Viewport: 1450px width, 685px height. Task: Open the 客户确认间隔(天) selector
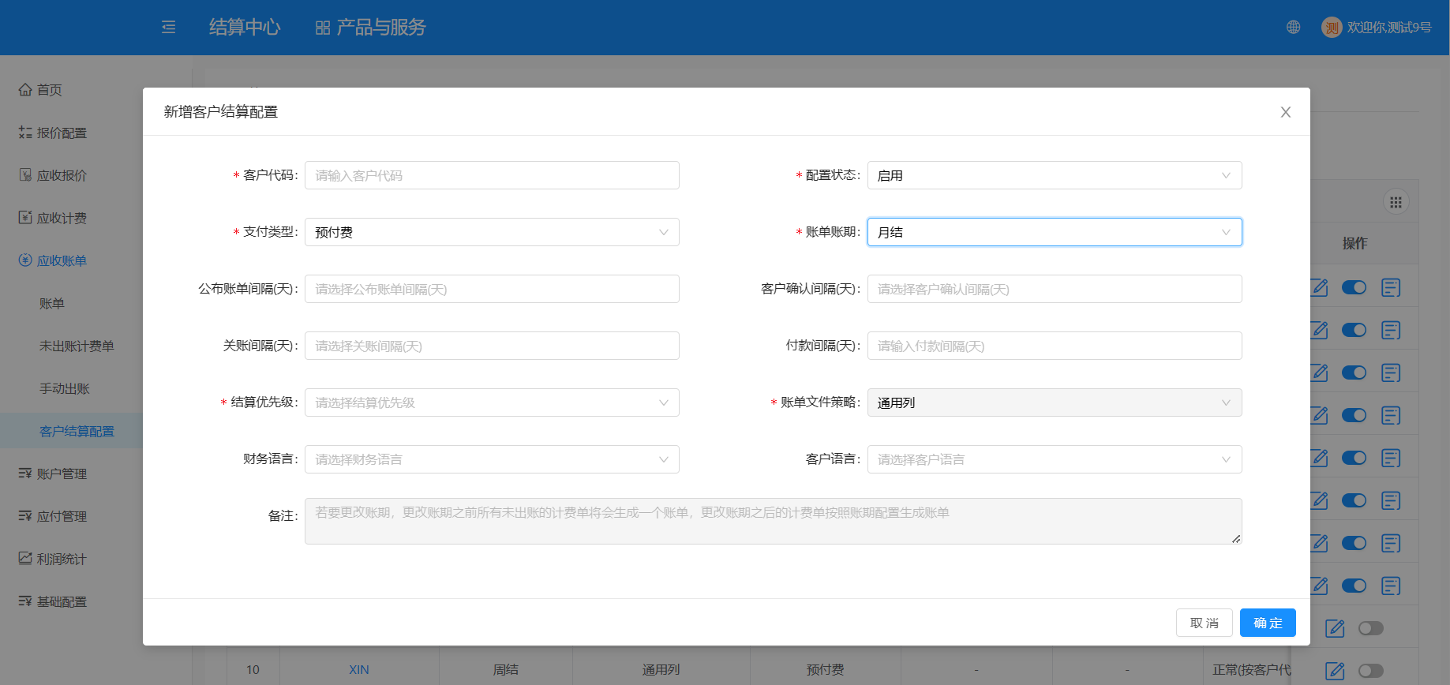pyautogui.click(x=1055, y=289)
